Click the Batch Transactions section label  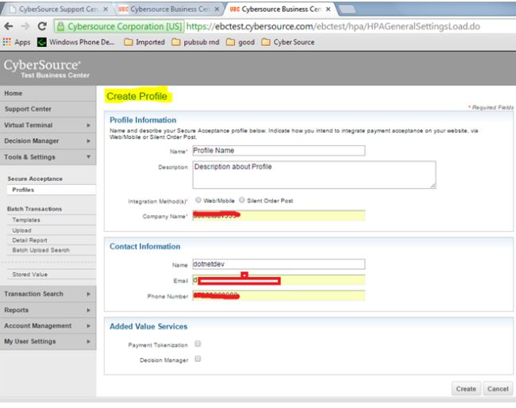coord(35,209)
